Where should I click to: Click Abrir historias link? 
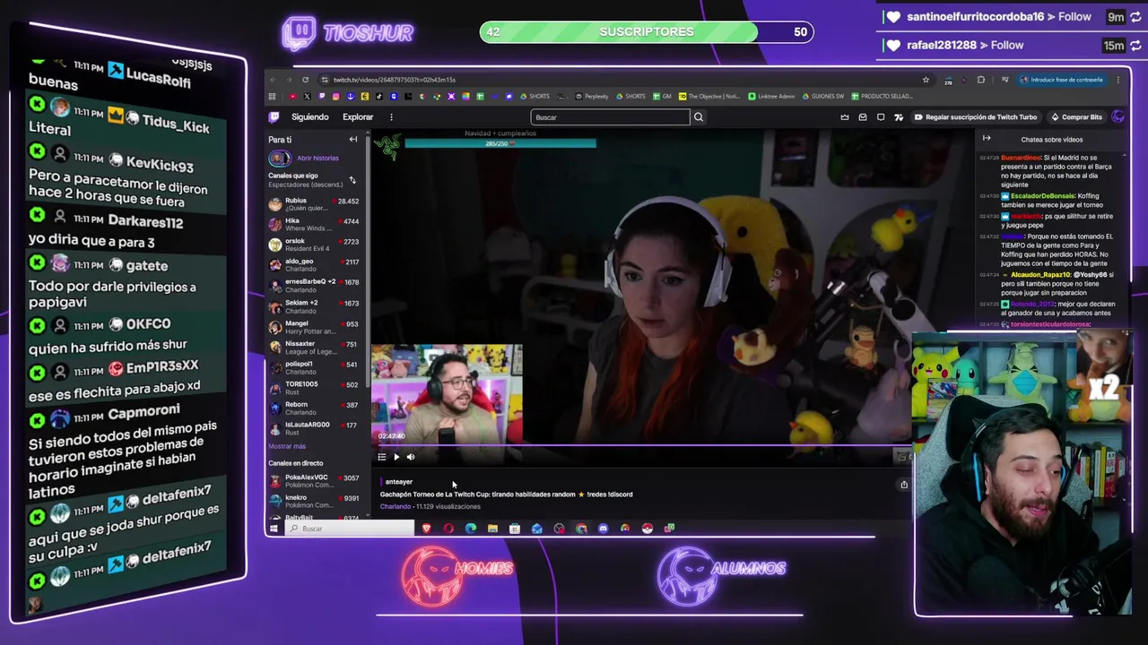click(317, 159)
